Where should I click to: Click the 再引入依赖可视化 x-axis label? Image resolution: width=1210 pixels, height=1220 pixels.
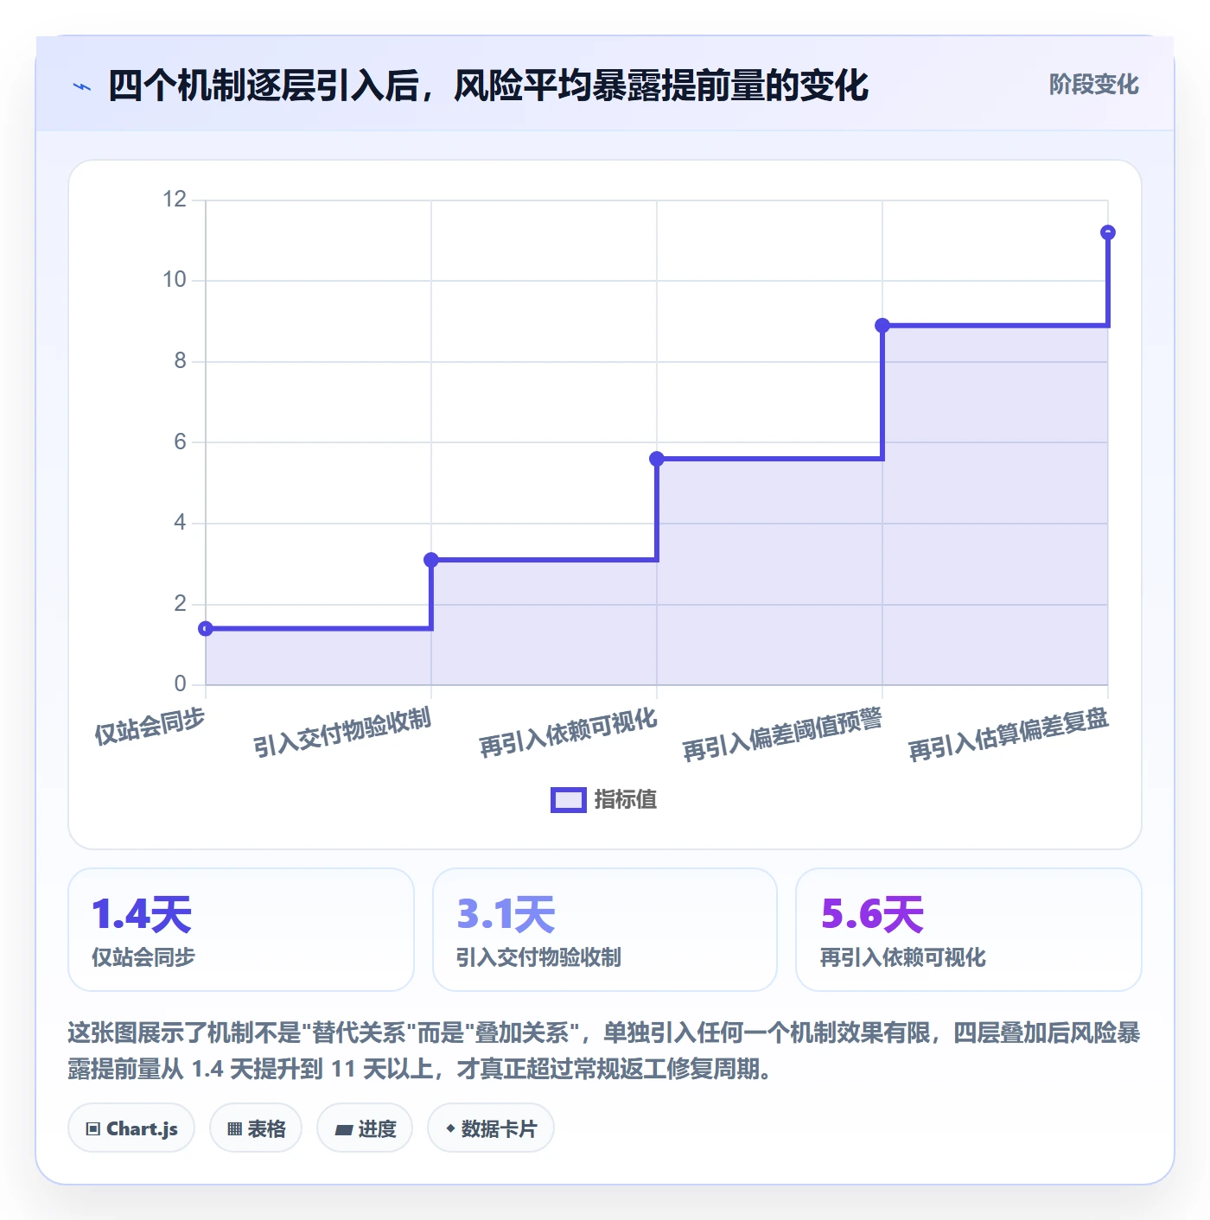pyautogui.click(x=569, y=733)
